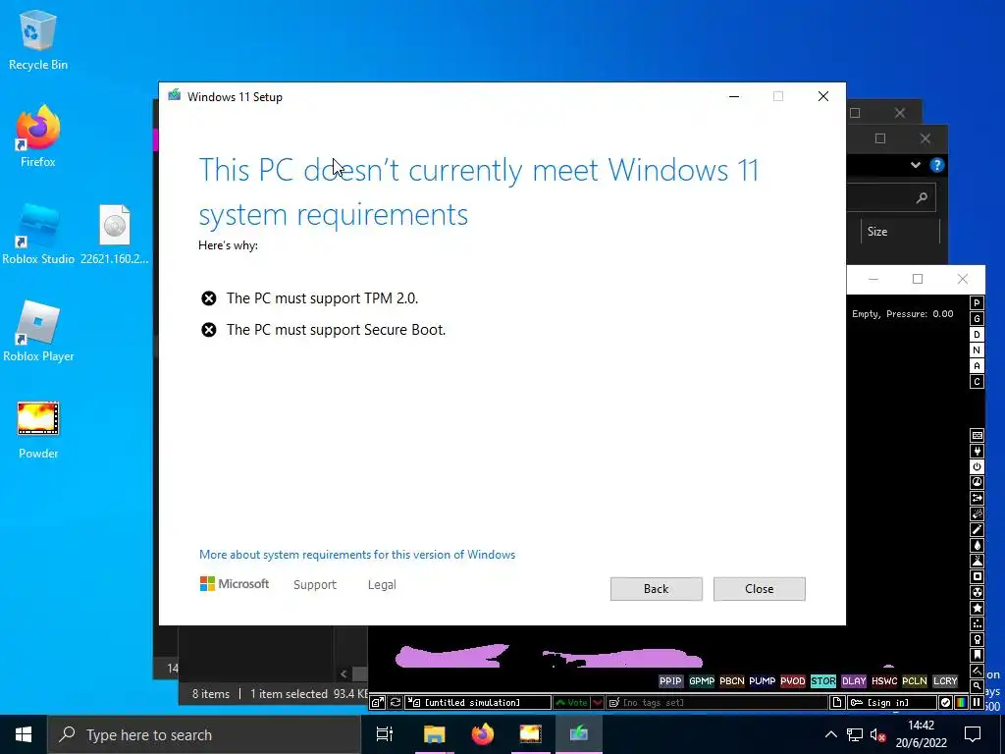1005x754 pixels.
Task: Select the HSWC element
Action: [884, 681]
